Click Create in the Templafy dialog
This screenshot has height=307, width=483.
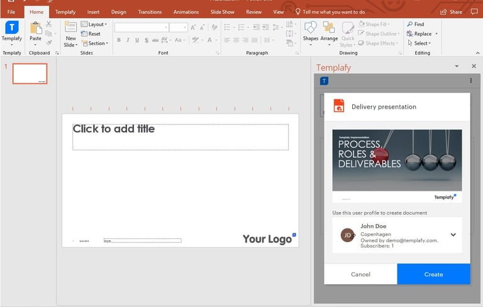point(434,274)
